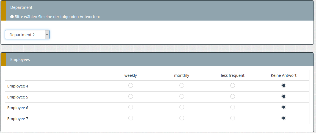Image resolution: width=316 pixels, height=133 pixels.
Task: Select weekly for Employee 7
Action: [131, 118]
